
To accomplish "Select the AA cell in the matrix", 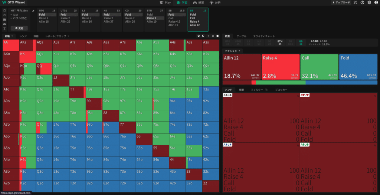I will [11, 45].
